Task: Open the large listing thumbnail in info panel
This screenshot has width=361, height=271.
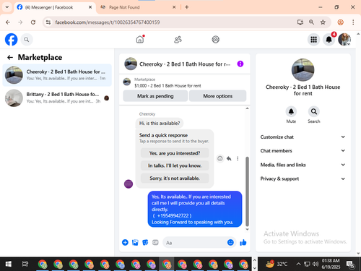Action: tap(303, 70)
